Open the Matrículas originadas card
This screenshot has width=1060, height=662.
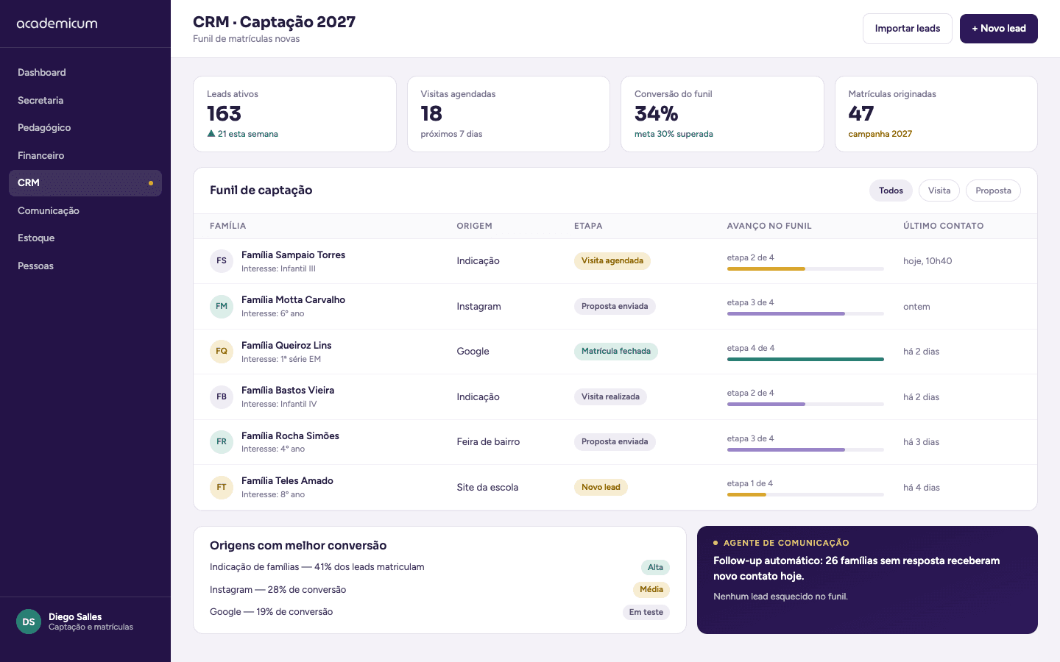(936, 114)
